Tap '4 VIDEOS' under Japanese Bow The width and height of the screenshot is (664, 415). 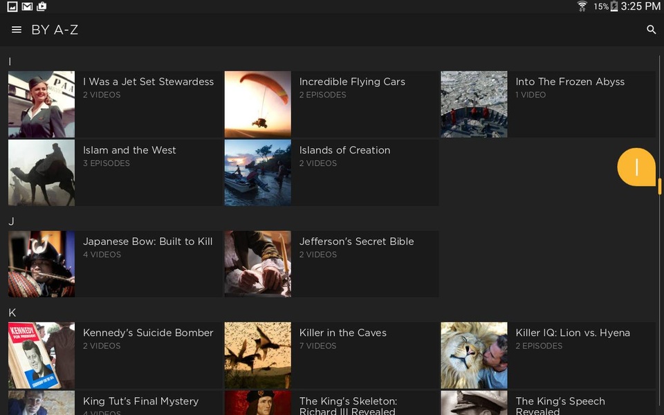pos(102,255)
